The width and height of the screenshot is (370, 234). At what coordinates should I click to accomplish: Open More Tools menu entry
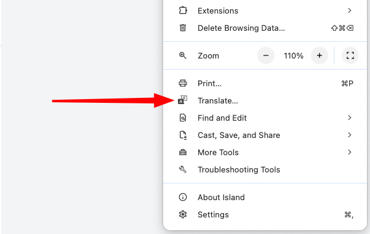pos(265,152)
